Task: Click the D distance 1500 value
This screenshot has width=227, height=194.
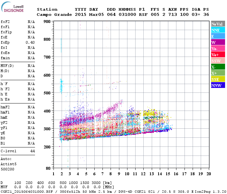Action: pyautogui.click(x=85, y=183)
